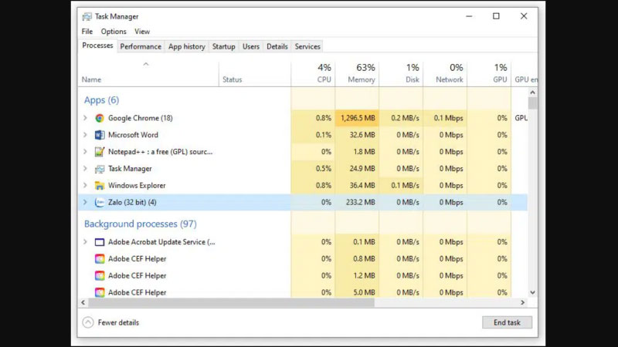Select the Processes tab

point(97,45)
